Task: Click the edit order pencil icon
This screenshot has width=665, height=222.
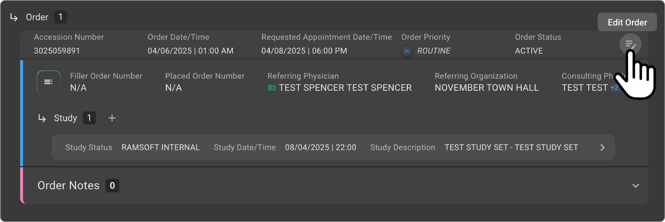Action: [x=630, y=44]
